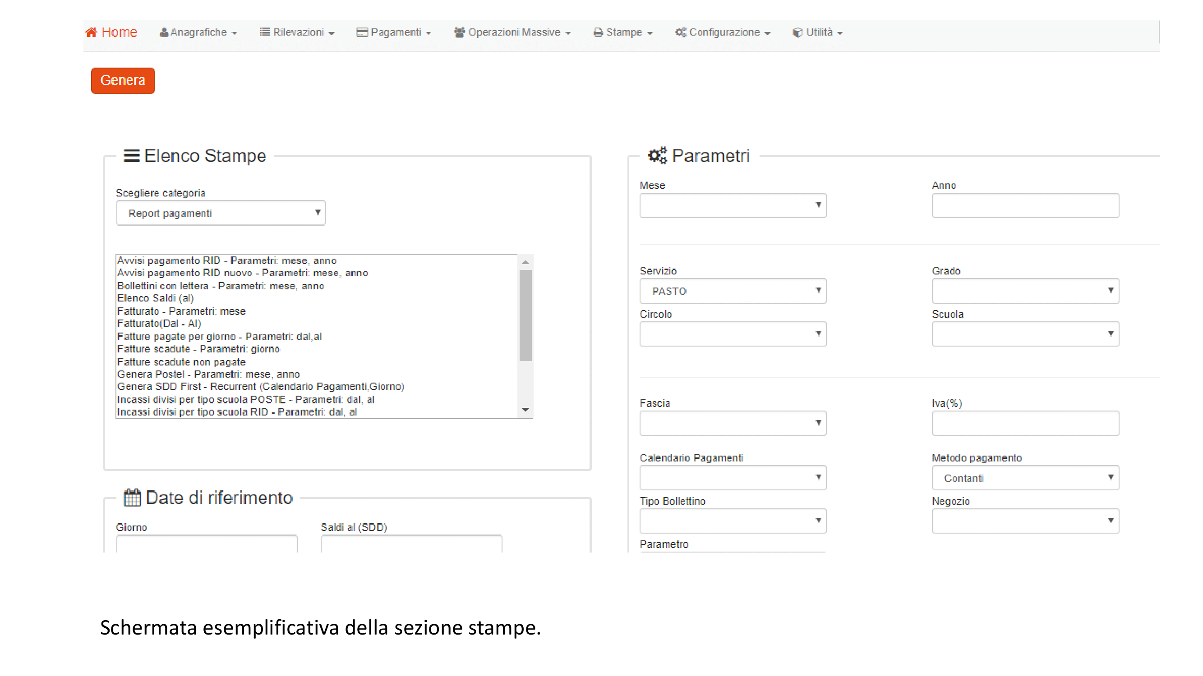Open the Utilità menu
1203x676 pixels.
click(x=818, y=32)
